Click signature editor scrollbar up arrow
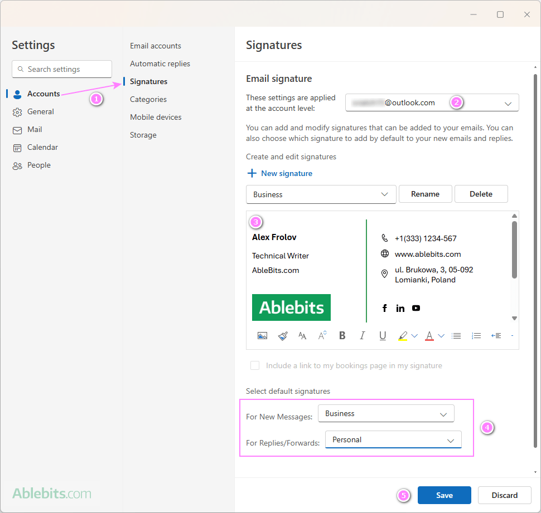541x513 pixels. (514, 216)
